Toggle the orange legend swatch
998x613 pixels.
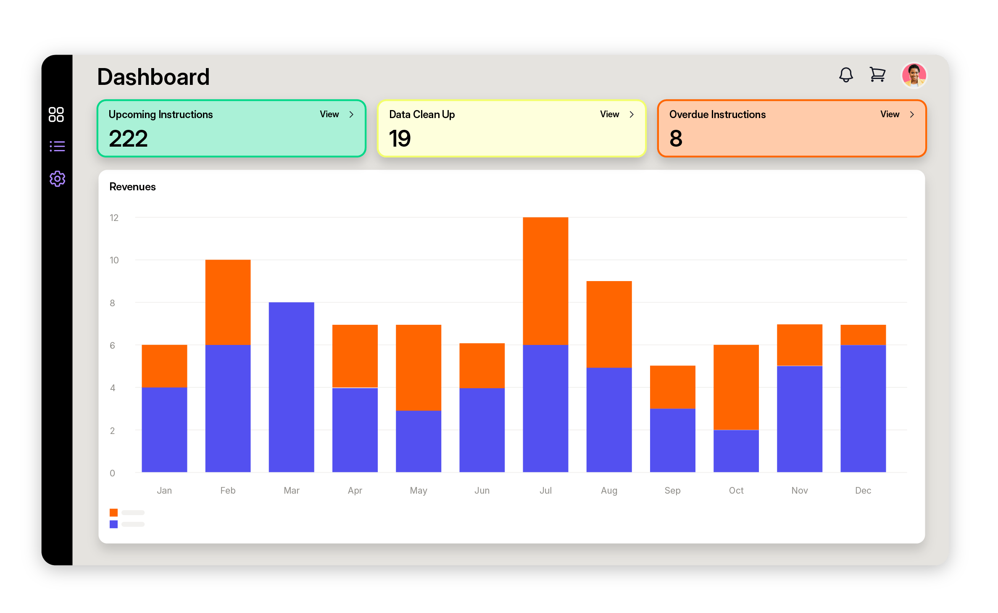click(113, 513)
